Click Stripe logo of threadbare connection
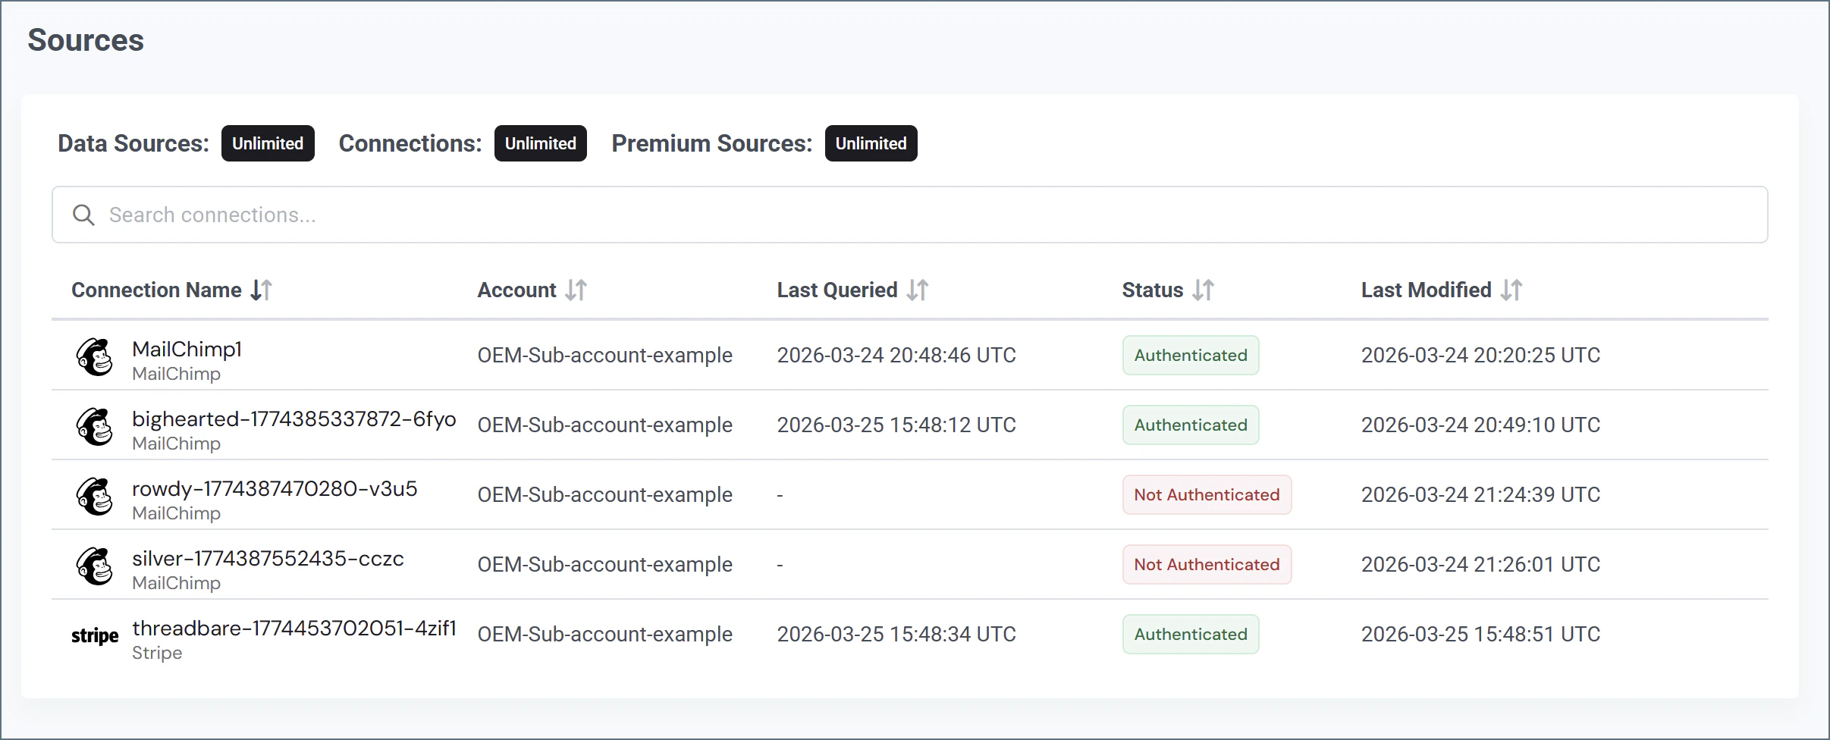 coord(95,635)
